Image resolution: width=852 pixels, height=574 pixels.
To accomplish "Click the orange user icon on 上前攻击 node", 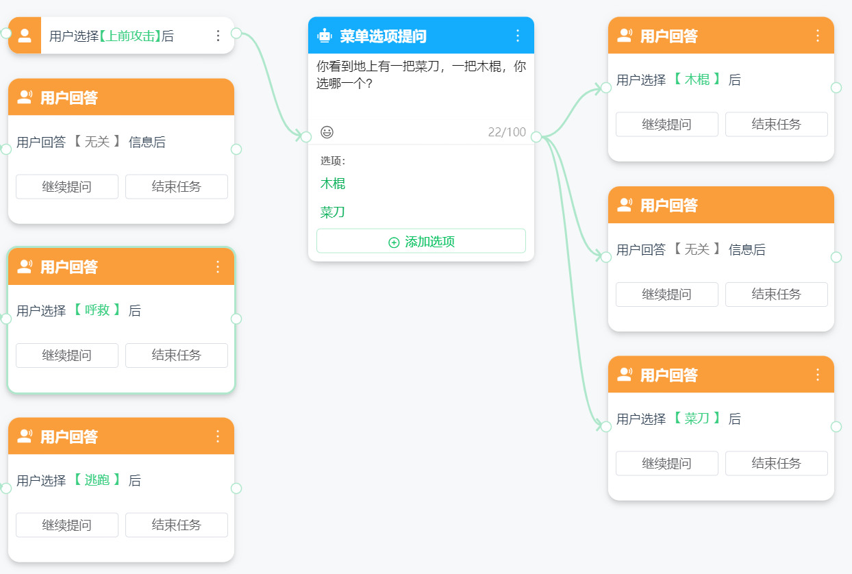I will [25, 36].
